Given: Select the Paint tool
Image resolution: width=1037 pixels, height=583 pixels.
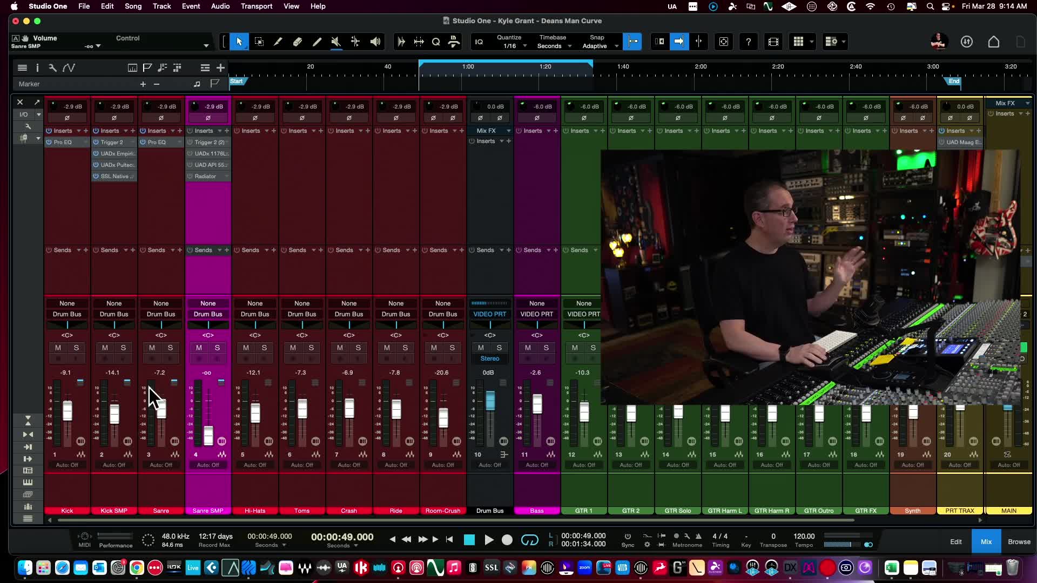Looking at the screenshot, I should (317, 42).
